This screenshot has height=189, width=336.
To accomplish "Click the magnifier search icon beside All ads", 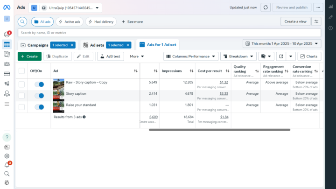I will coord(23,21).
